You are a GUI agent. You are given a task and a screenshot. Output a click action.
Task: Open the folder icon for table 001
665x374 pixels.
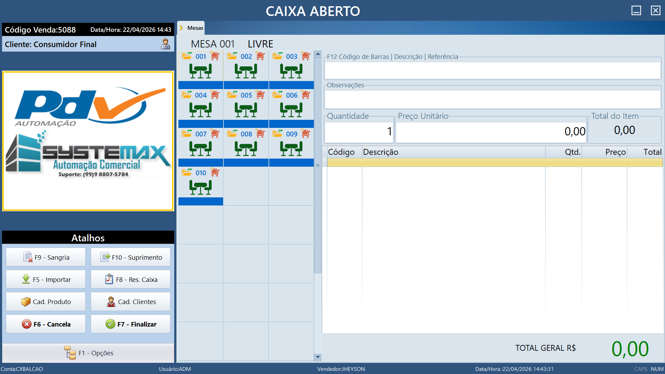coord(187,56)
